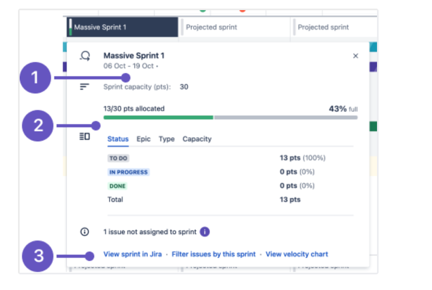This screenshot has width=432, height=290.
Task: Open View sprint in Jira link
Action: [132, 254]
